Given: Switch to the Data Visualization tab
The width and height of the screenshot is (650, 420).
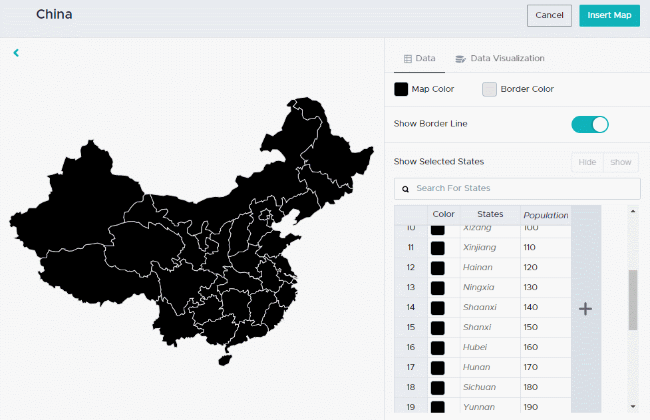Looking at the screenshot, I should point(500,59).
